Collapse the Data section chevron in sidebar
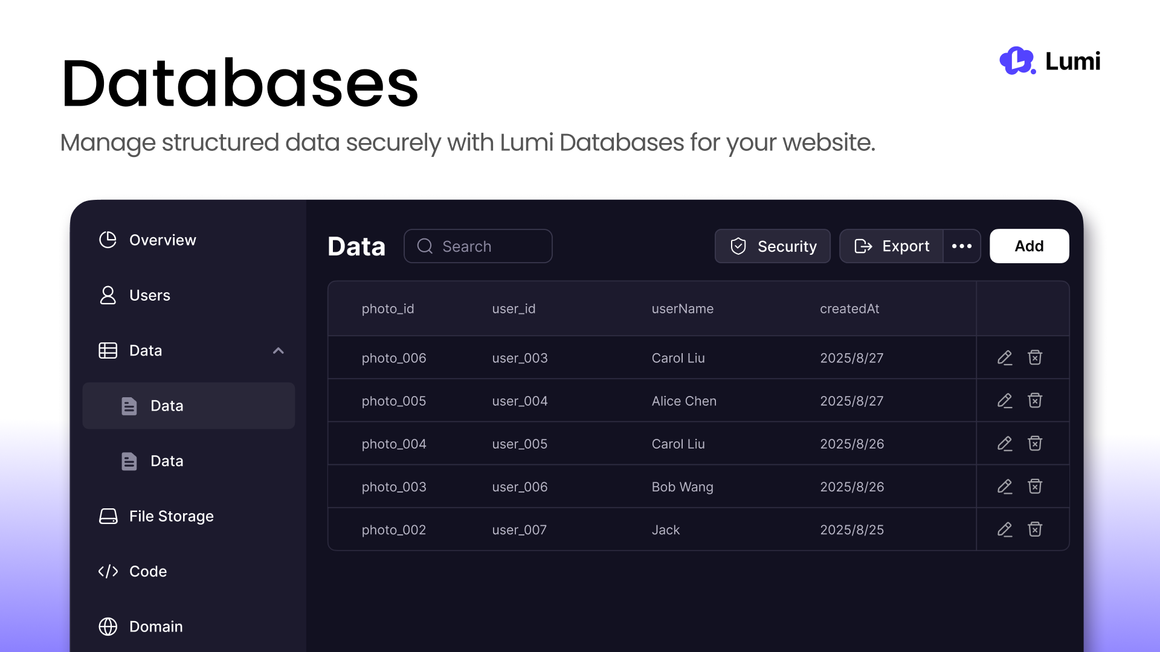 click(278, 351)
